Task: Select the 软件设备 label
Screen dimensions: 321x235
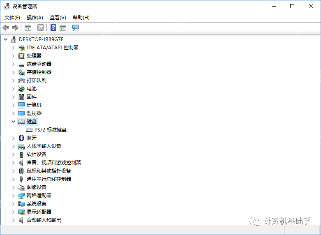Action: click(37, 154)
